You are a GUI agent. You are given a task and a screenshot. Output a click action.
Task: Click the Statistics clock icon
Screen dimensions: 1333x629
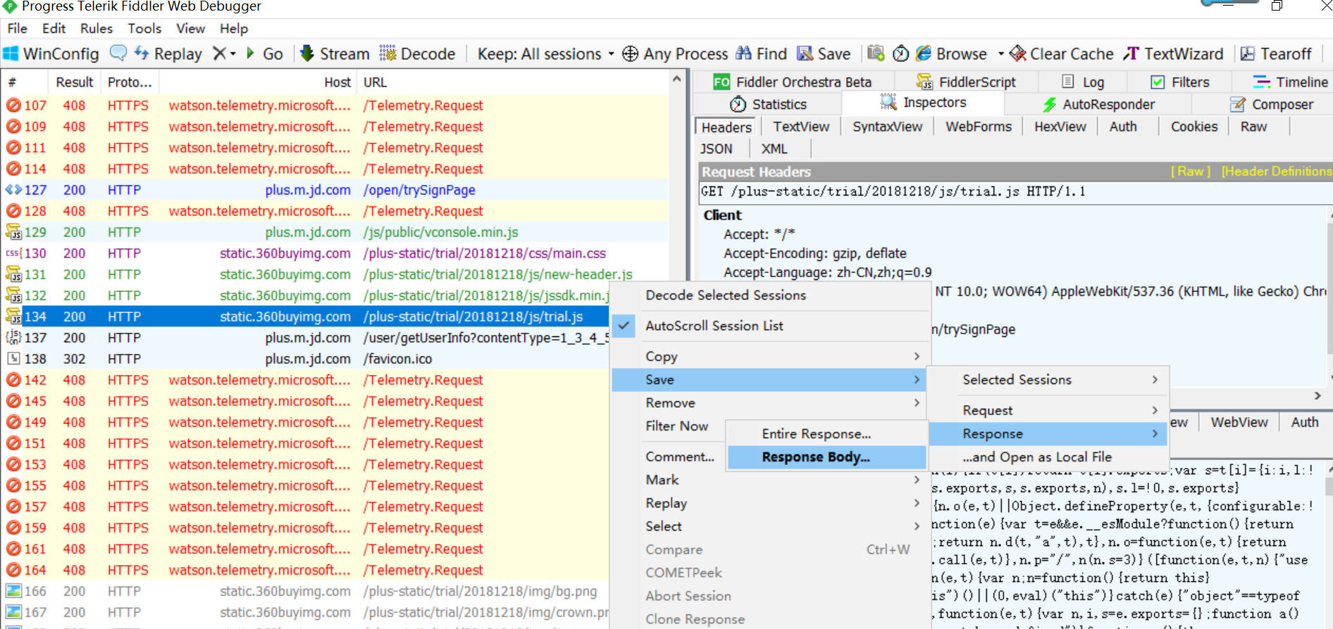(738, 104)
